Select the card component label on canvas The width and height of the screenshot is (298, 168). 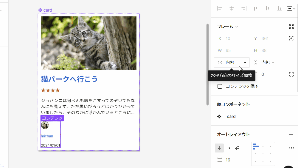click(x=45, y=10)
